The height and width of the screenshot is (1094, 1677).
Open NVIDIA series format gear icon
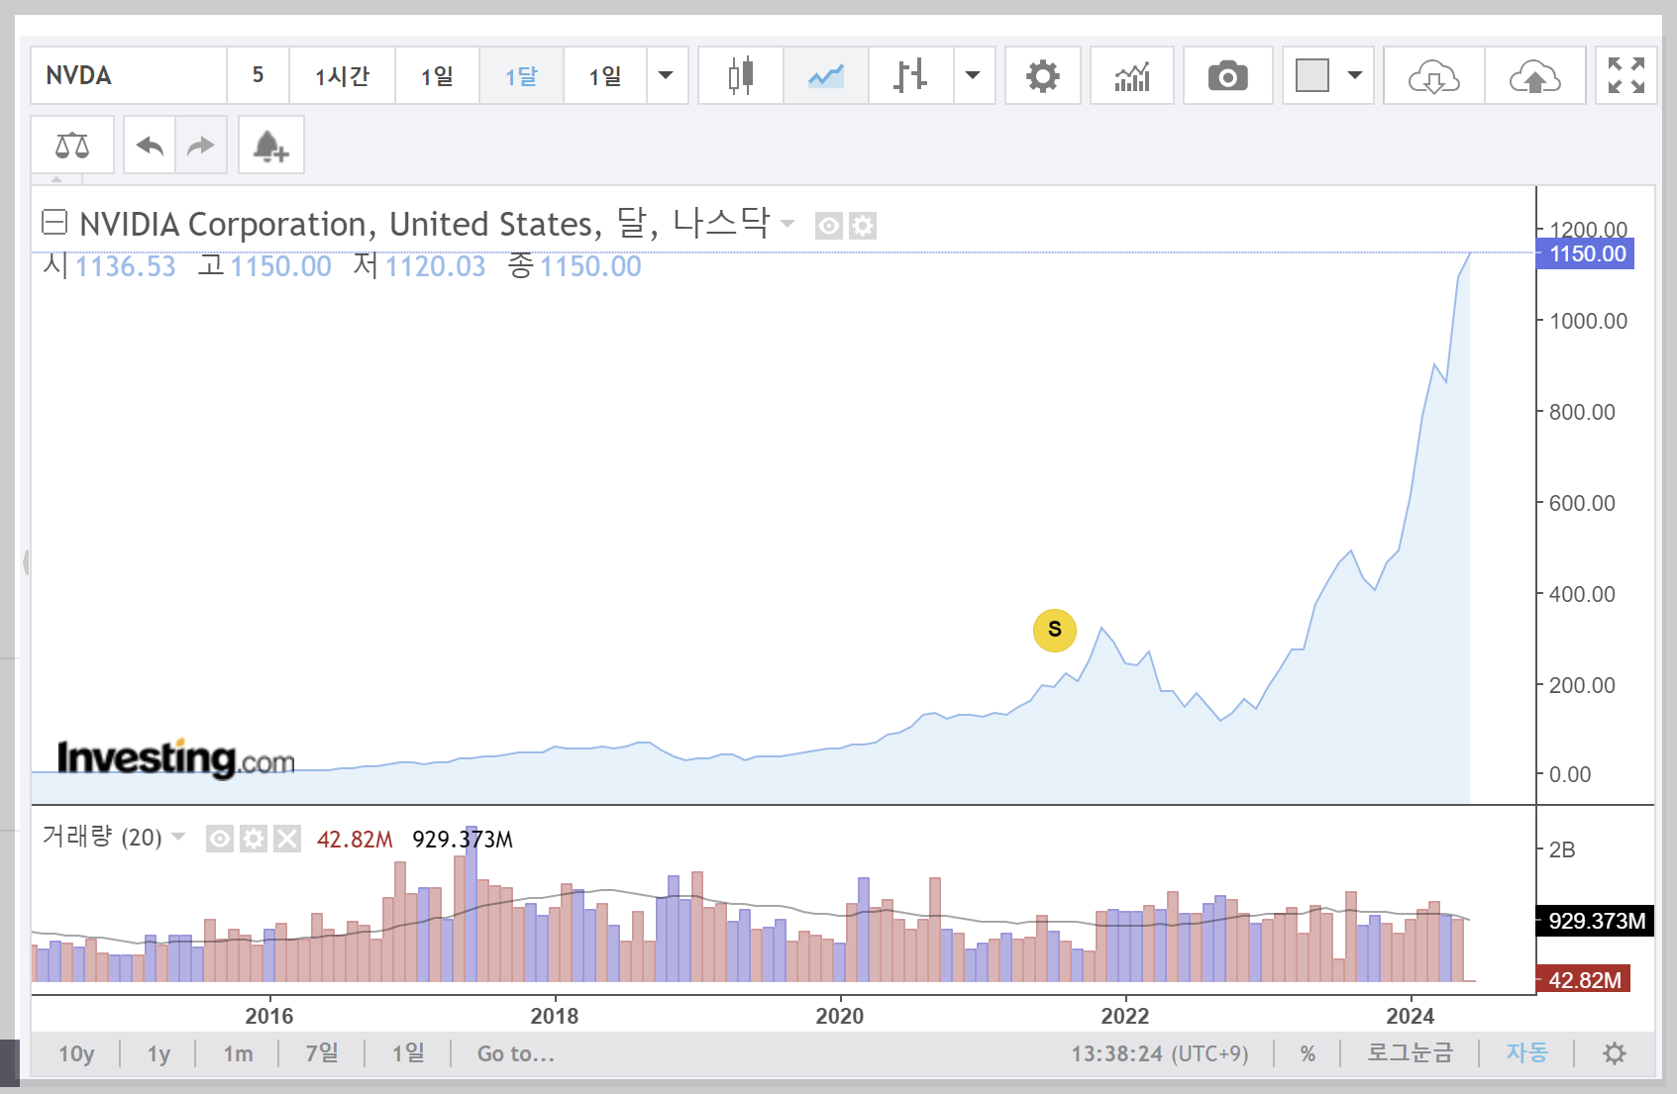(x=863, y=226)
